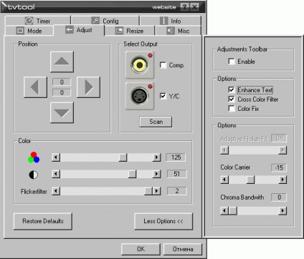Click the RGB color saturation icon
This screenshot has width=304, height=259.
pyautogui.click(x=34, y=157)
